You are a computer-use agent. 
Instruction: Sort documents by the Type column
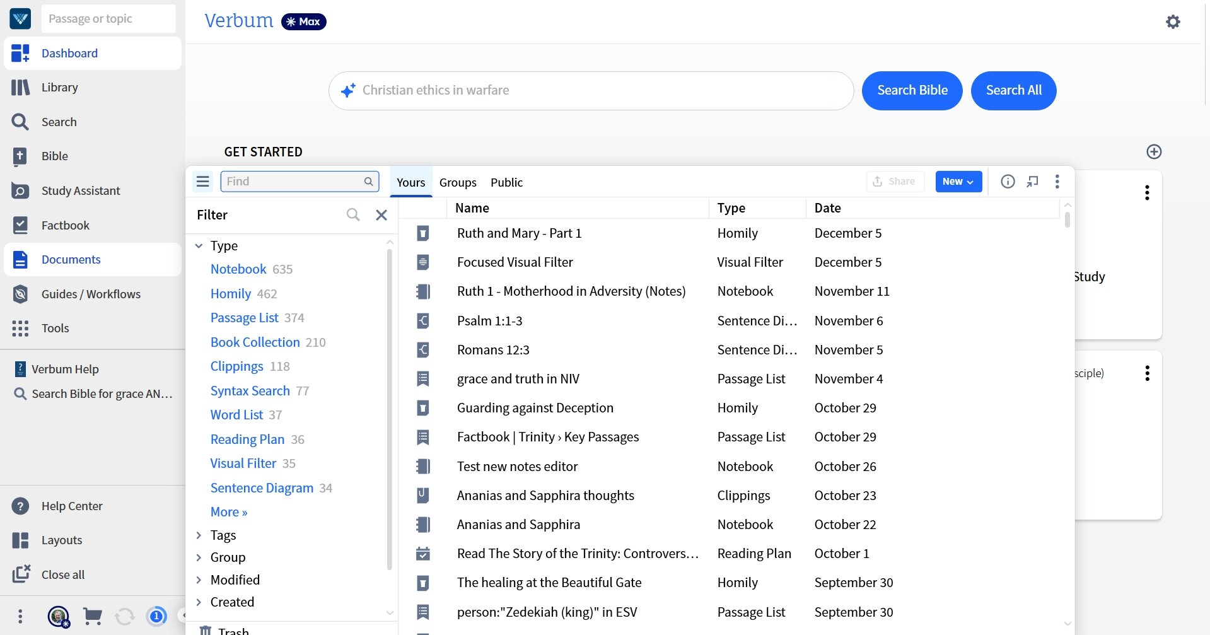coord(757,208)
